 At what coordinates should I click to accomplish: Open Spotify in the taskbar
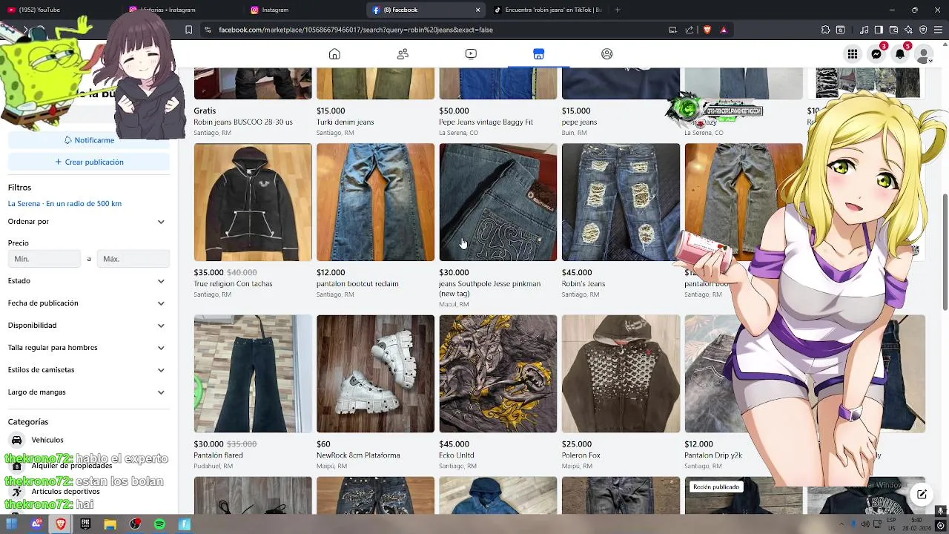tap(159, 524)
